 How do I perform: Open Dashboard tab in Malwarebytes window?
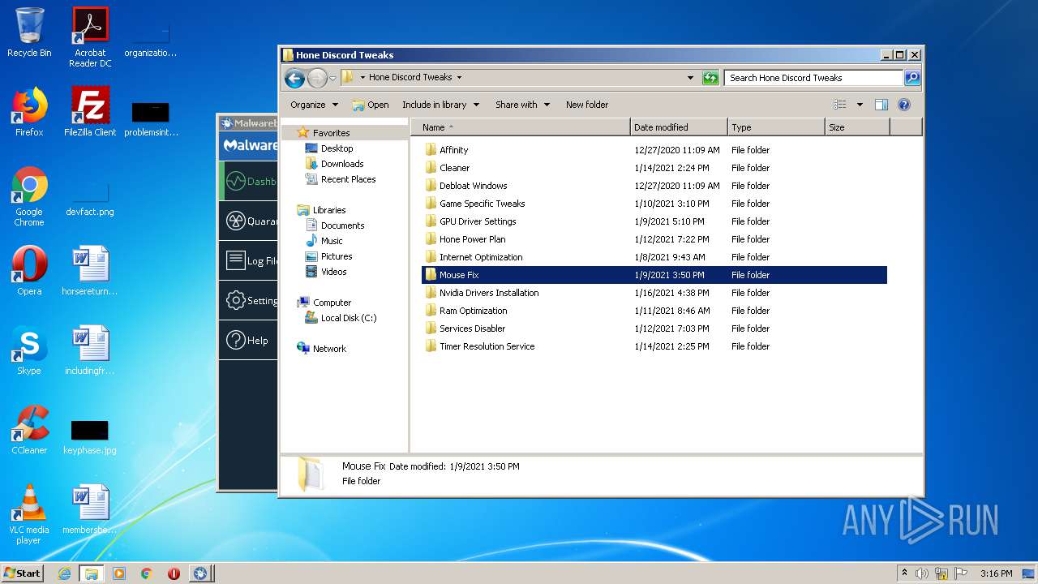[249, 182]
